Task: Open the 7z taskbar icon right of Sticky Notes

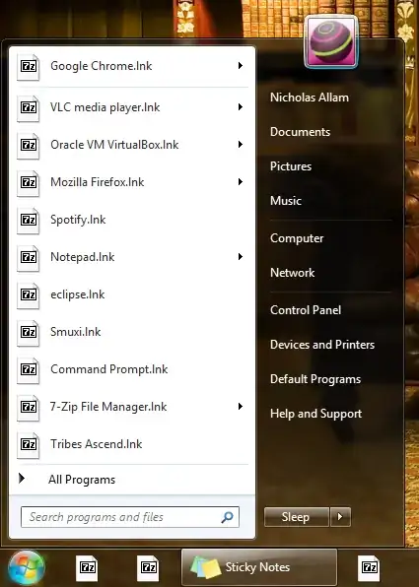Action: [369, 568]
